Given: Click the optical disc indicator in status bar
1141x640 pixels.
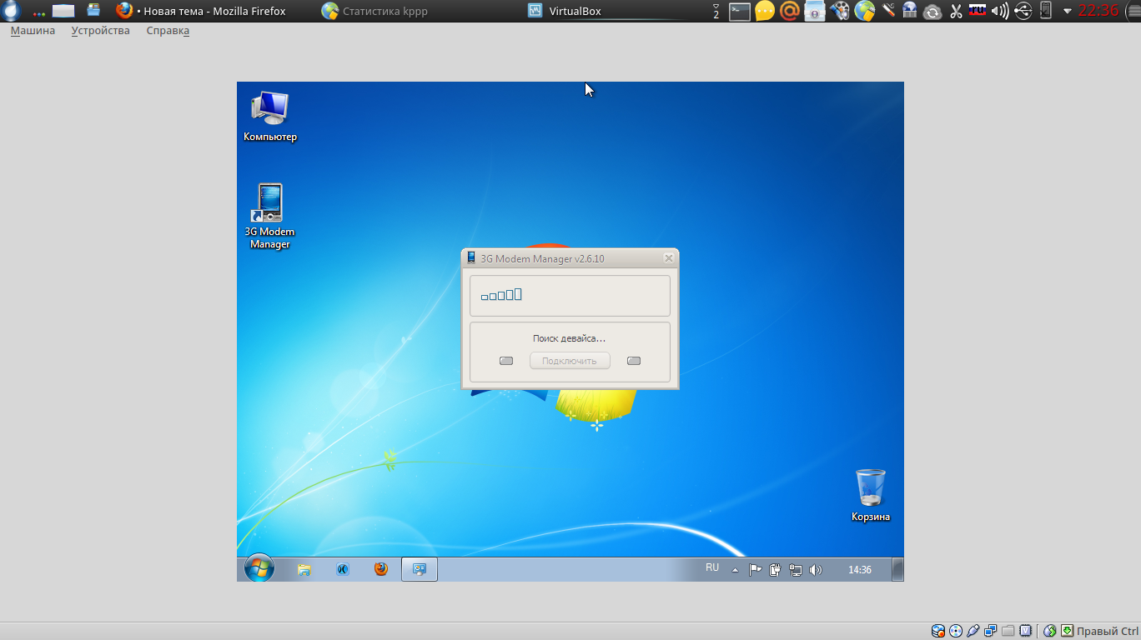Looking at the screenshot, I should click(x=956, y=631).
